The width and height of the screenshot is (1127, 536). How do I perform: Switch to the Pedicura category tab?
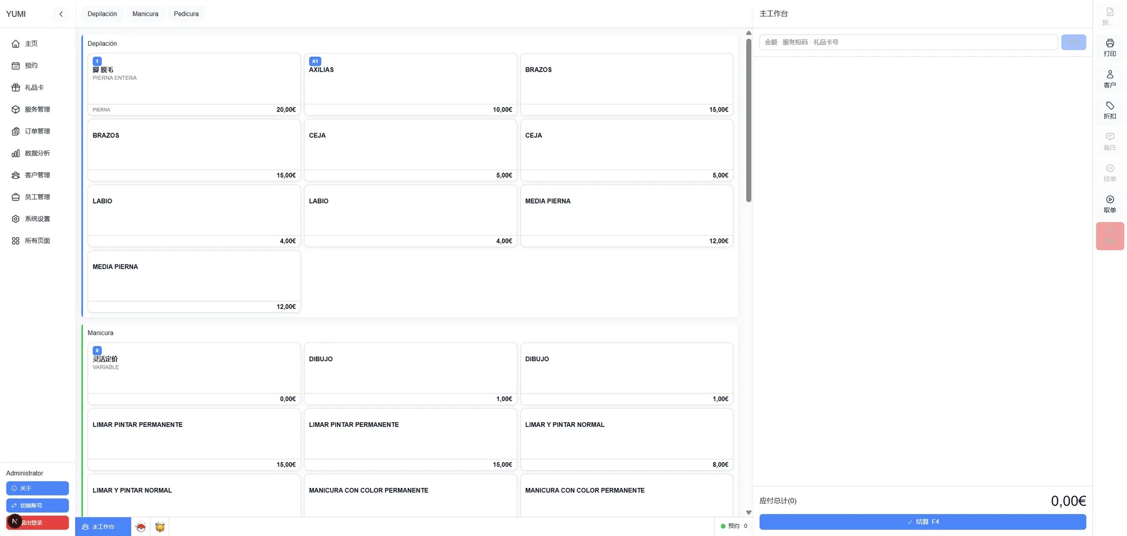tap(186, 14)
